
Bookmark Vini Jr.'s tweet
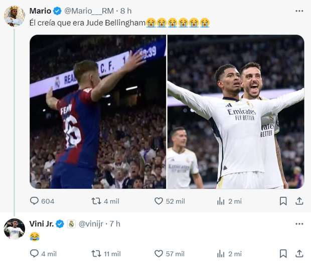tap(283, 253)
